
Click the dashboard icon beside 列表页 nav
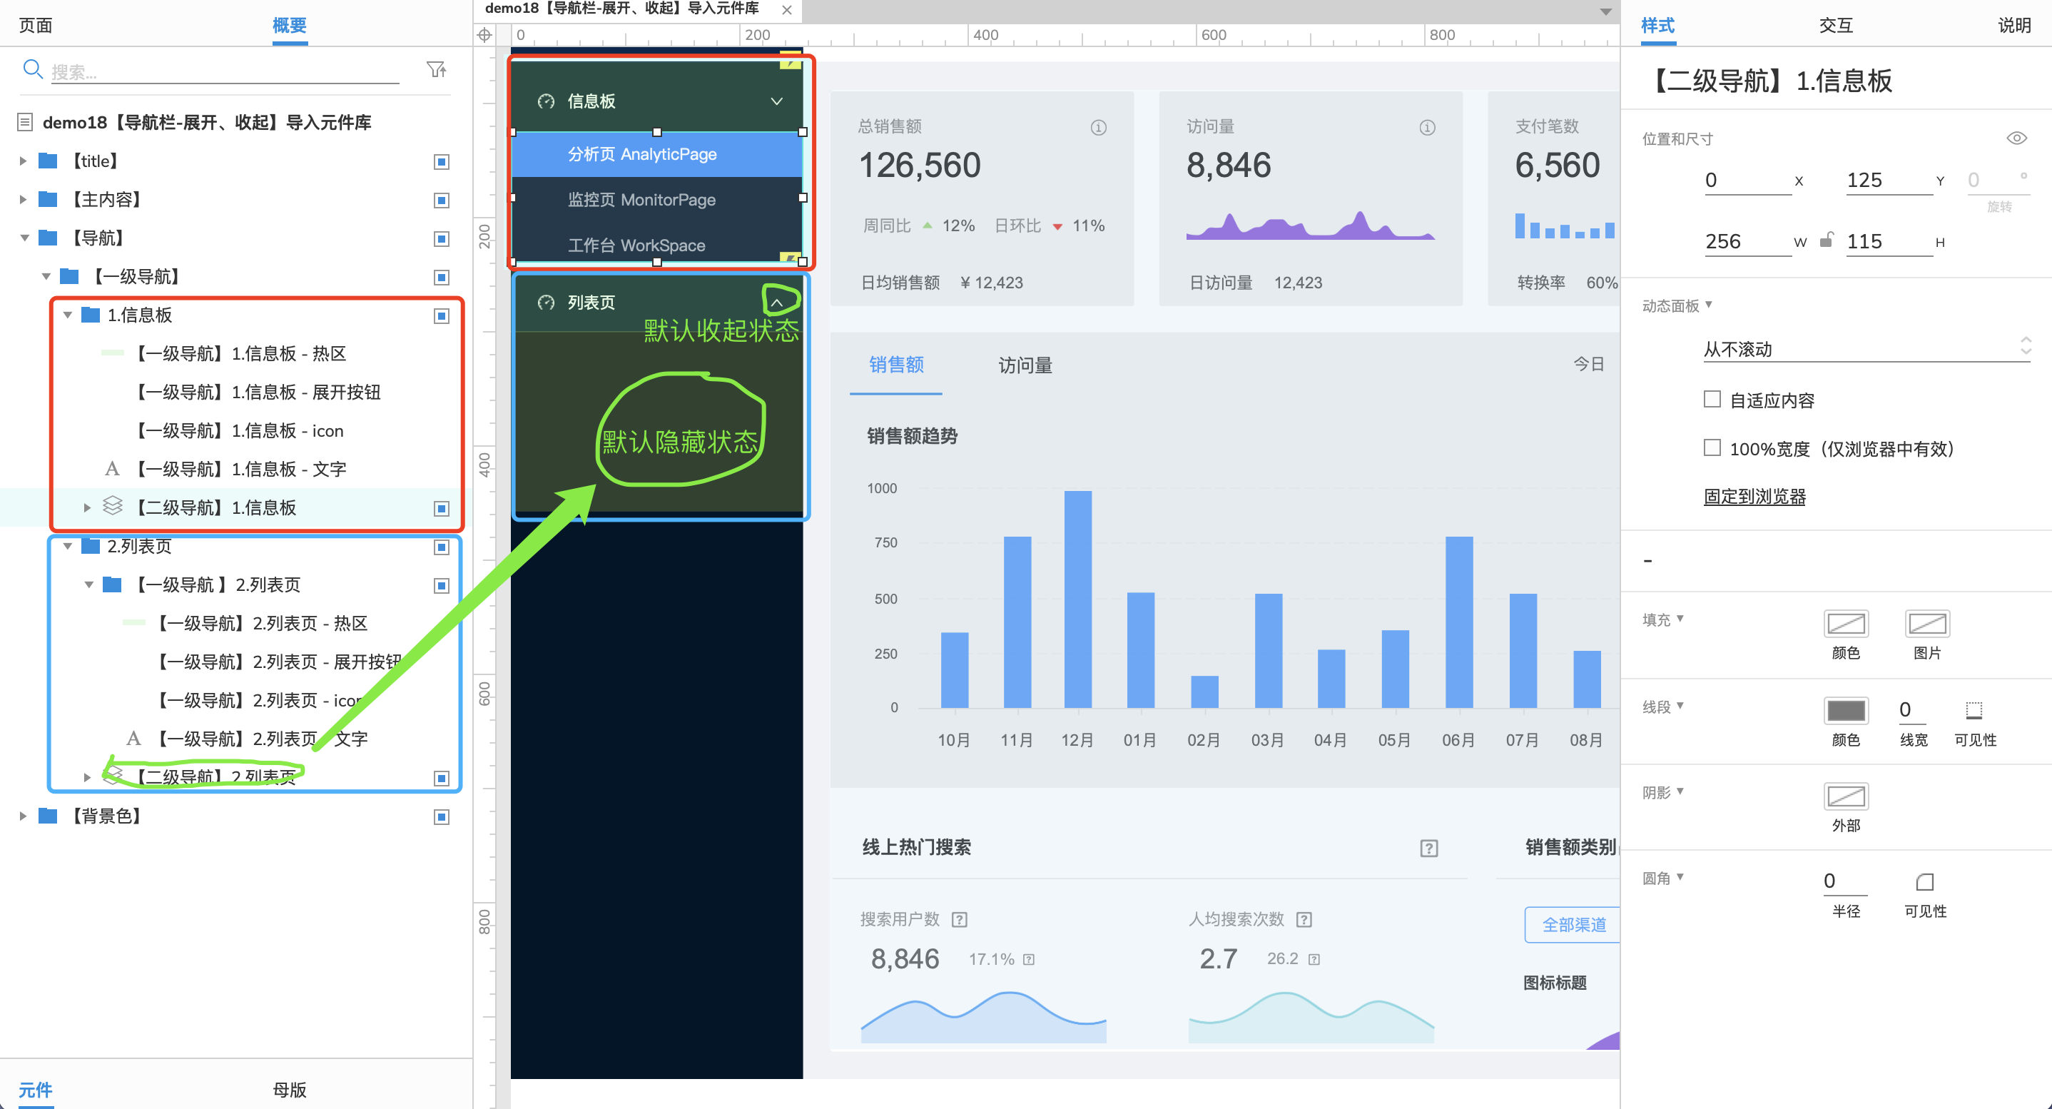(x=546, y=303)
